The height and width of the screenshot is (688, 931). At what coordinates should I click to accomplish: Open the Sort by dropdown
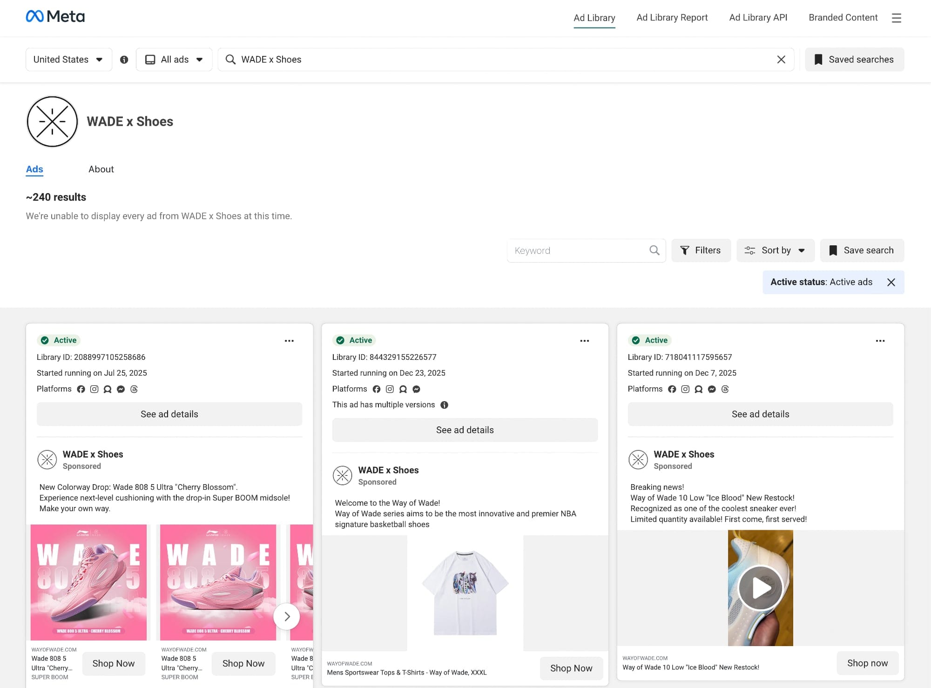point(775,250)
